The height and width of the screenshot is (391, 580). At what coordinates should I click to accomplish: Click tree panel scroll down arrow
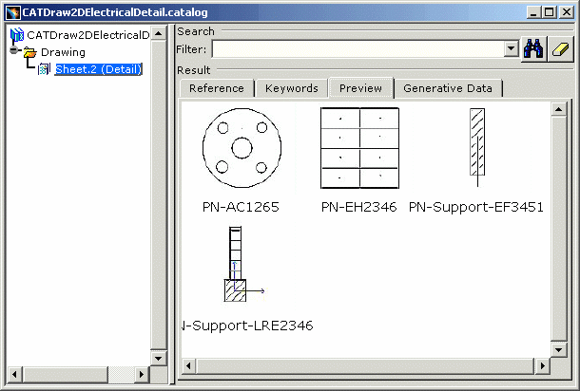159,358
